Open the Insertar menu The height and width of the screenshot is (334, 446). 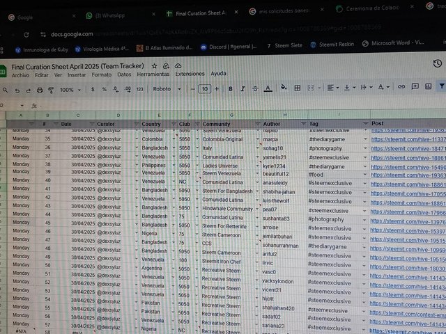[x=77, y=75]
